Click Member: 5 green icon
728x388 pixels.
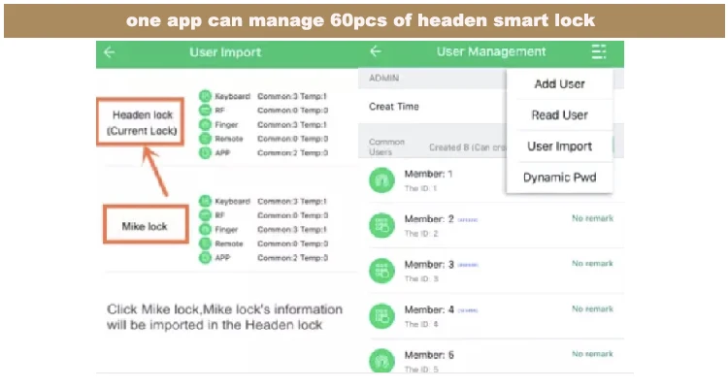point(381,359)
